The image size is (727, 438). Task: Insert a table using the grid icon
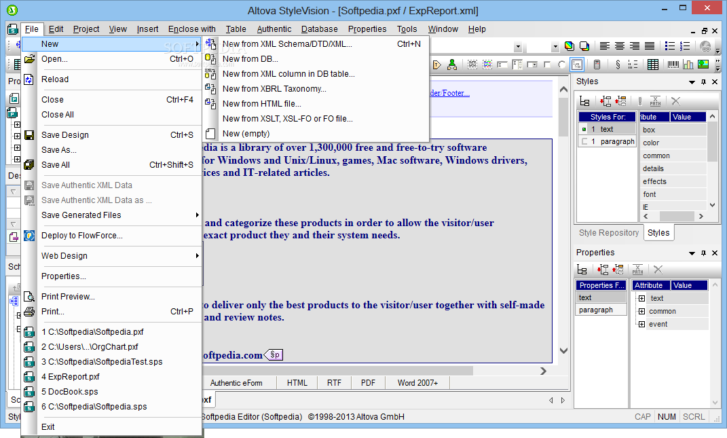(x=653, y=65)
